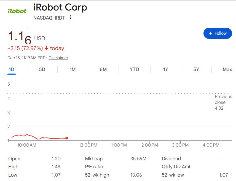236x181 pixels.
Task: Click the red current price dot on chart
Action: (67, 138)
